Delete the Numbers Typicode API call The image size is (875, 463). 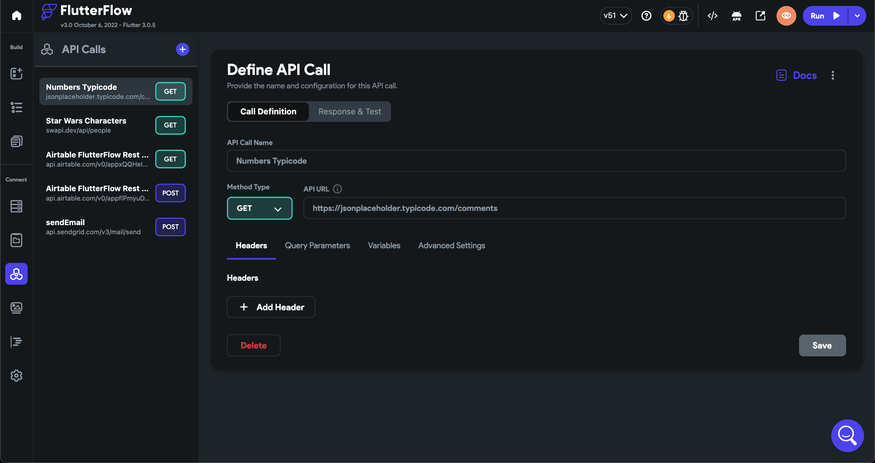[x=253, y=345]
